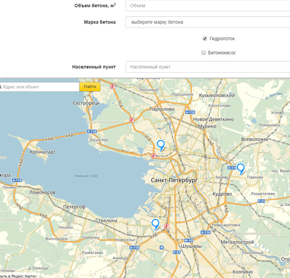Screen dimensions: 290x278
Task: Click the Мурино label on the map
Action: tap(207, 126)
